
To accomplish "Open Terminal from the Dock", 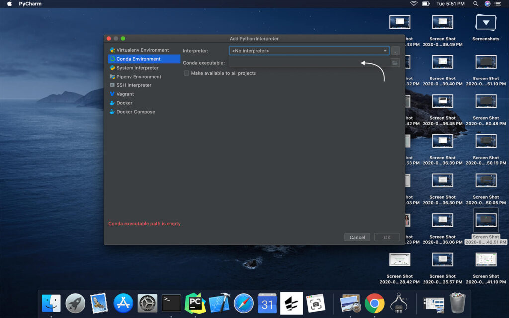I will pyautogui.click(x=171, y=304).
